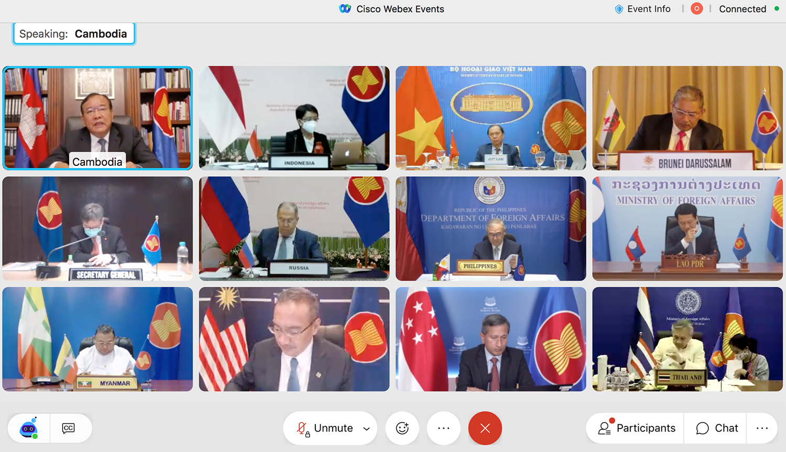Click the red recording indicator icon
This screenshot has height=452, width=786.
pos(696,9)
